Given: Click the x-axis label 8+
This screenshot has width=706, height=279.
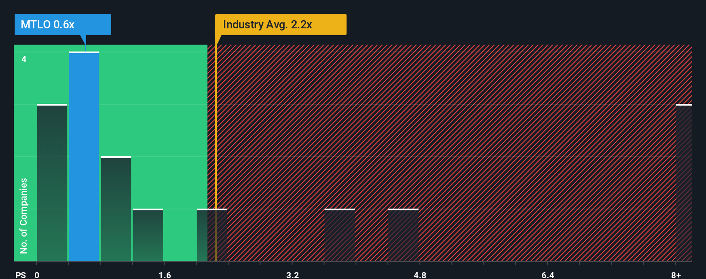Looking at the screenshot, I should 676,275.
